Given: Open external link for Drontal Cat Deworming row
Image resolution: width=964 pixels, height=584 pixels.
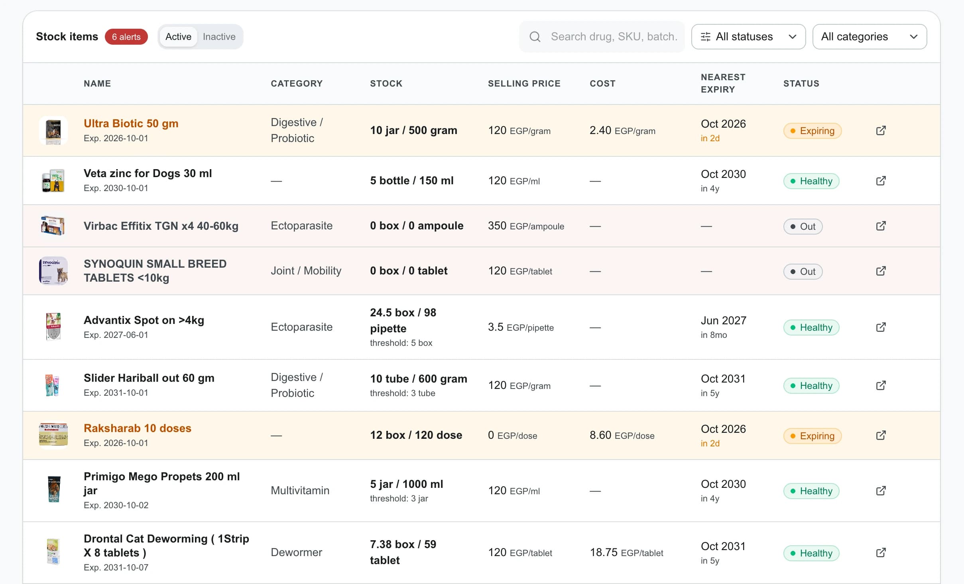Looking at the screenshot, I should 881,552.
